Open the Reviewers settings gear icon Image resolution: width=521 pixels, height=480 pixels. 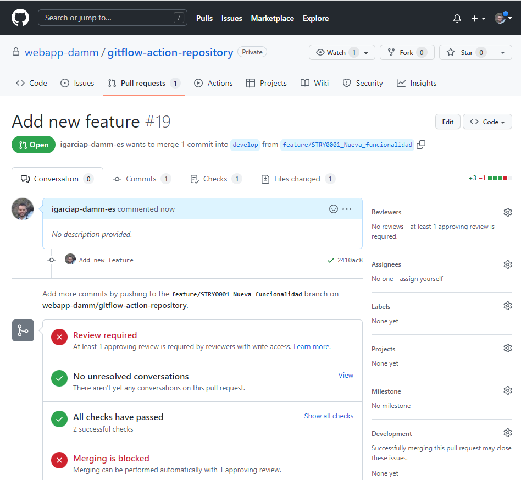(x=507, y=212)
